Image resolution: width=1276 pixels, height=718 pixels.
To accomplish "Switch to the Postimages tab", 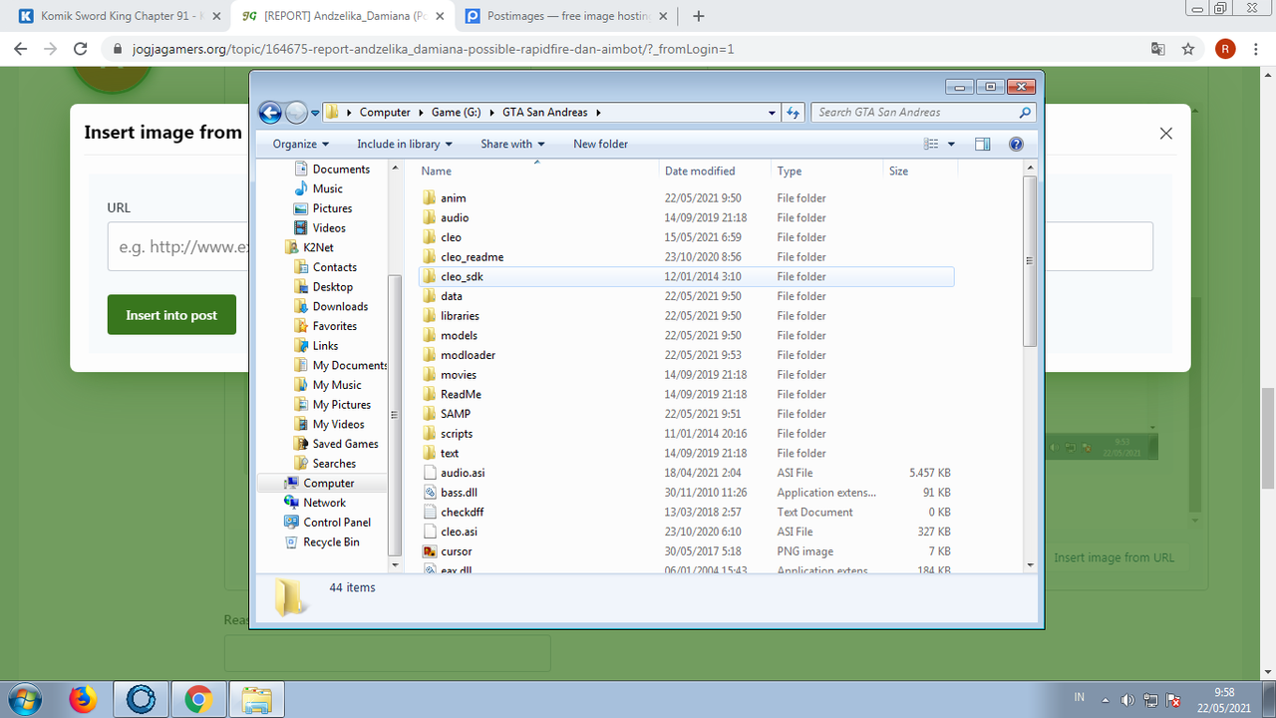I will point(567,16).
